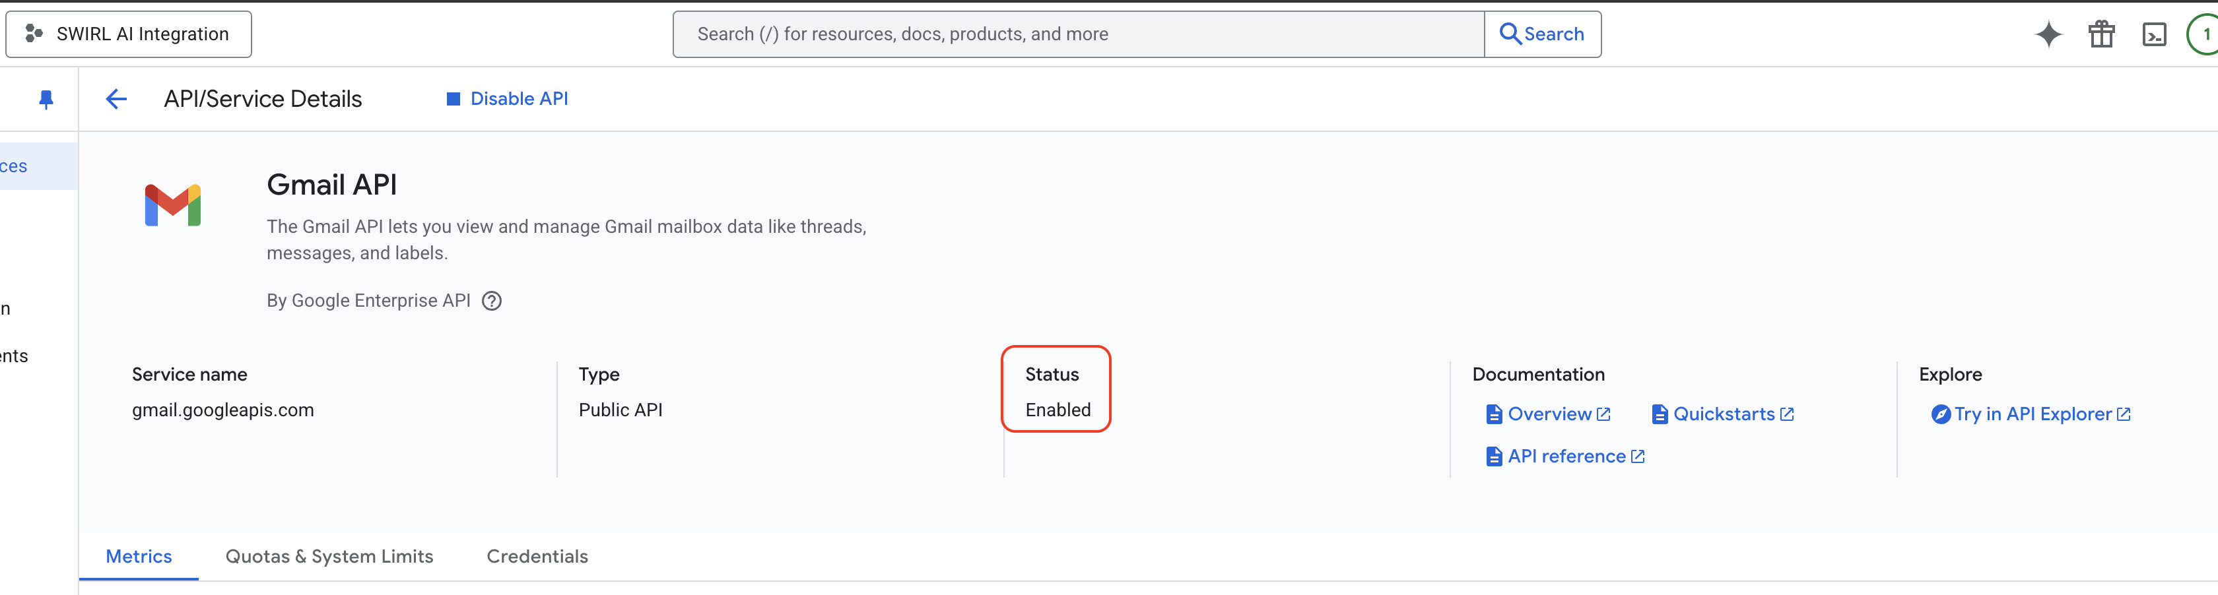The width and height of the screenshot is (2218, 595).
Task: Click the Gemini AI sparkle icon
Action: (x=2048, y=34)
